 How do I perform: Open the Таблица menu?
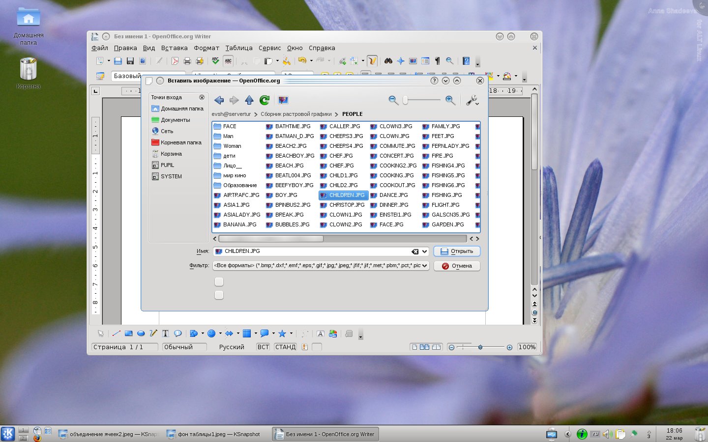239,48
